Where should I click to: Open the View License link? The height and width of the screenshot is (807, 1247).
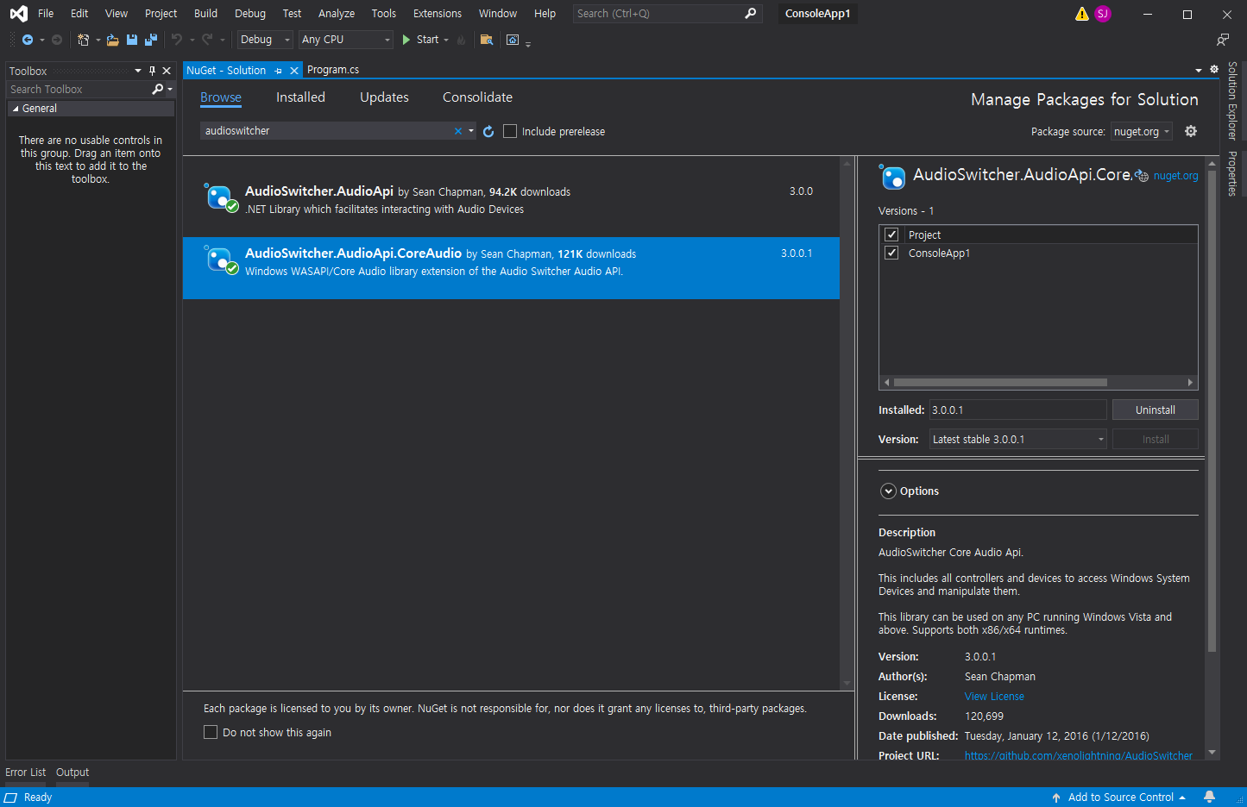[994, 697]
